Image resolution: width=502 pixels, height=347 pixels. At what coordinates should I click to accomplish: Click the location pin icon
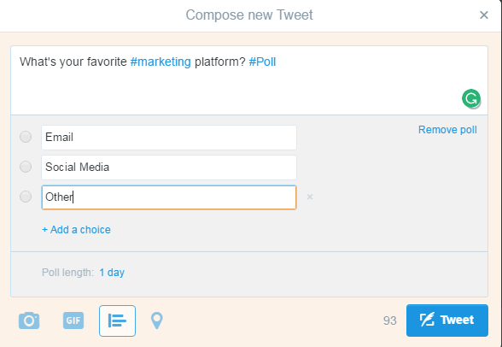(x=157, y=321)
